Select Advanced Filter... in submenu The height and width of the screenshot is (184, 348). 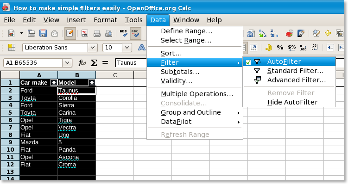(x=289, y=80)
